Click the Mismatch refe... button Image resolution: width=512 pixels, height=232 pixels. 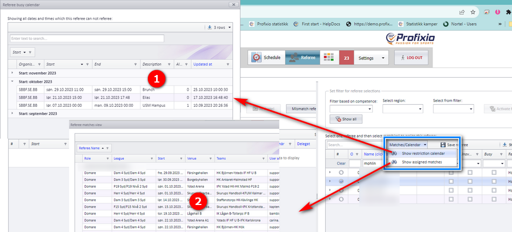point(301,108)
